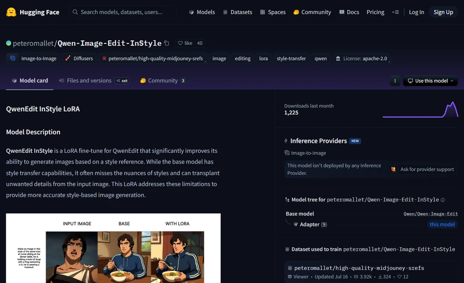The image size is (464, 283).
Task: Filter by the editing tag
Action: point(242,58)
